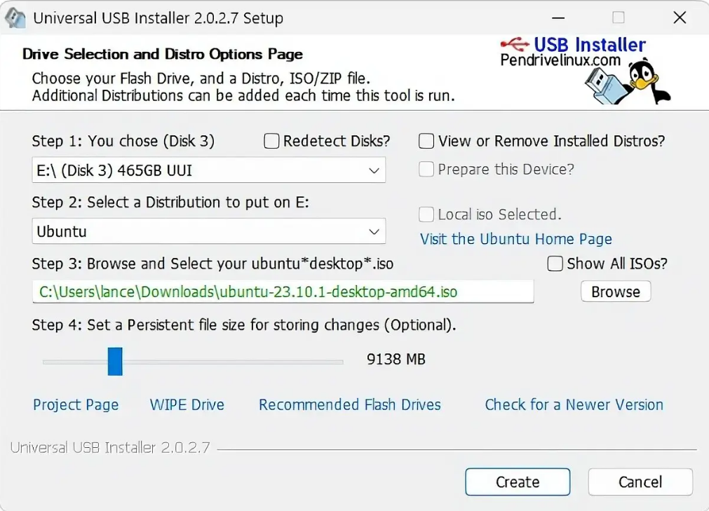Close the installer window
This screenshot has width=709, height=511.
point(679,18)
